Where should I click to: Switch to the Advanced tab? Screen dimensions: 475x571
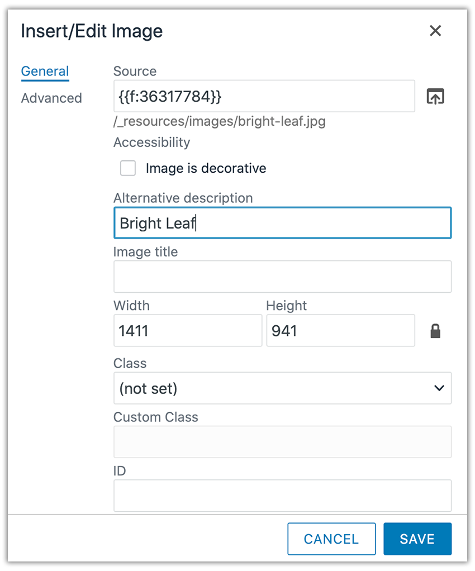(51, 98)
